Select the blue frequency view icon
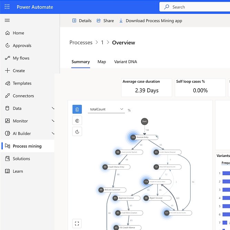The height and width of the screenshot is (230, 230). 77,109
